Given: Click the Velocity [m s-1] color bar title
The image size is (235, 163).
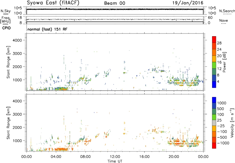Looking at the screenshot, I should [232, 123].
